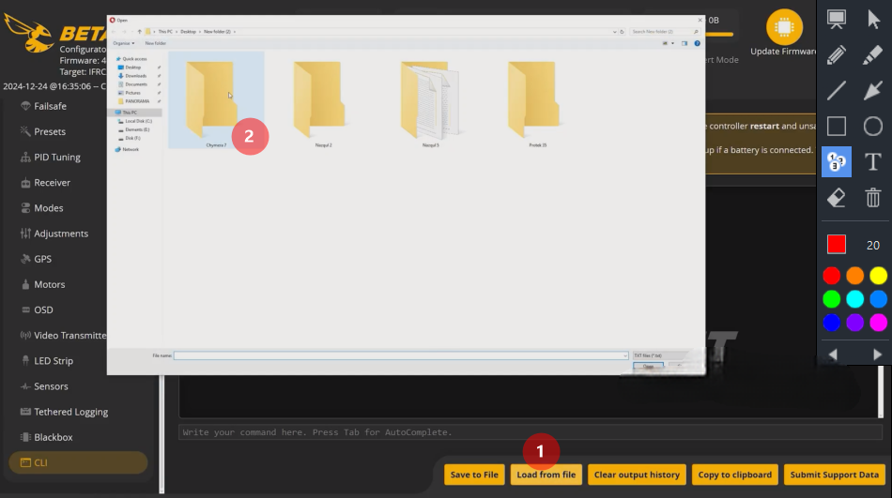Select the rectangle shape tool

[x=837, y=126]
